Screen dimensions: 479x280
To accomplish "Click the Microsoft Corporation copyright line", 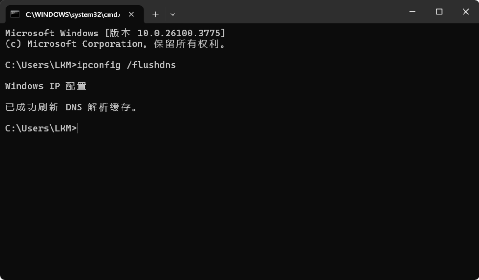I will click(115, 44).
